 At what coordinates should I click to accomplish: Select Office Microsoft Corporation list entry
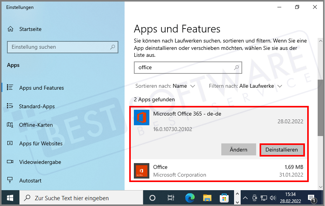click(219, 171)
